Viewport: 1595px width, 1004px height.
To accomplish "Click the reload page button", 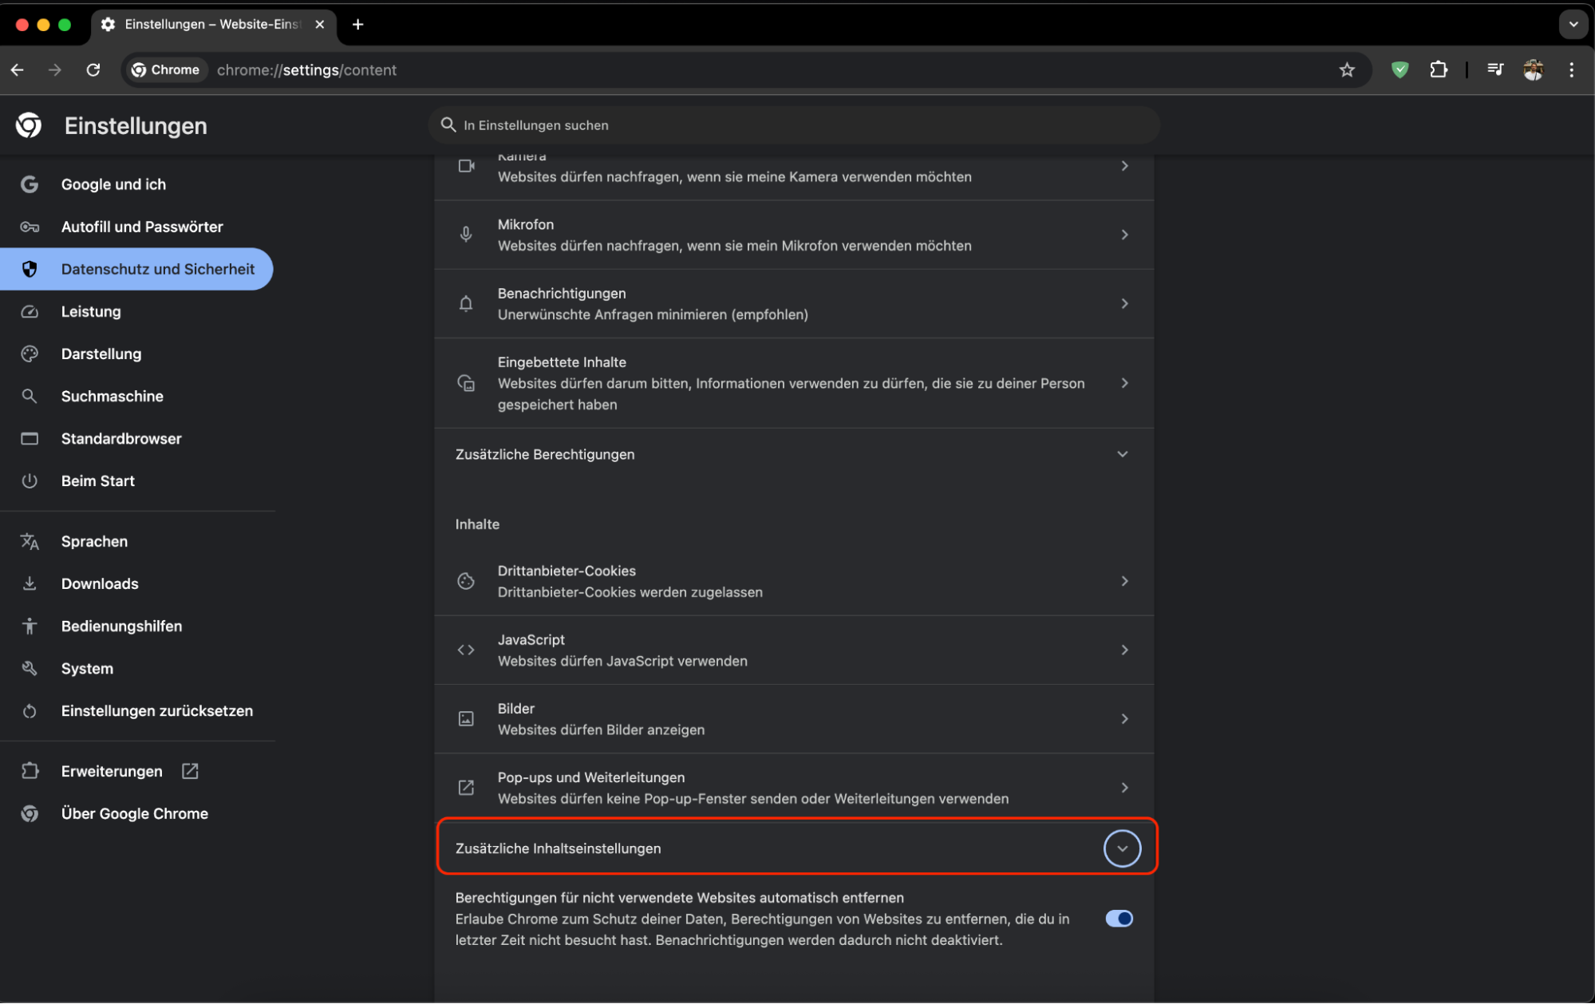I will pyautogui.click(x=93, y=69).
